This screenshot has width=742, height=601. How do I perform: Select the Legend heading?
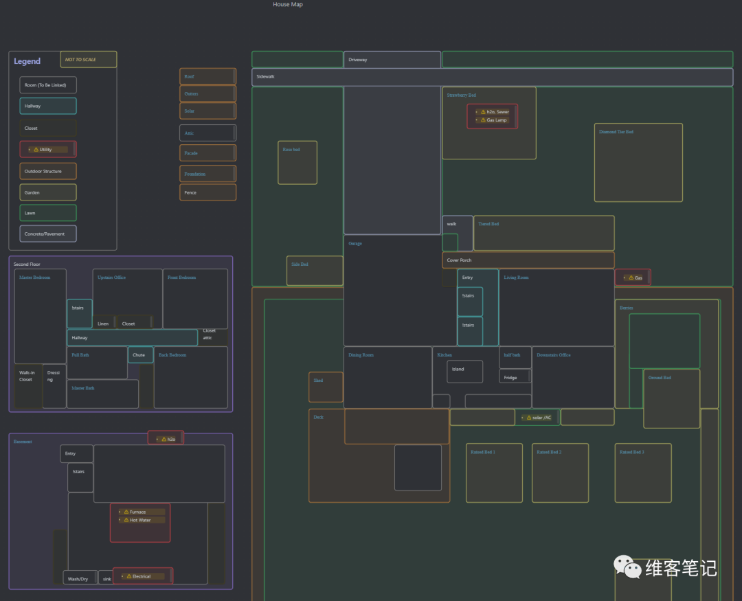click(x=27, y=62)
